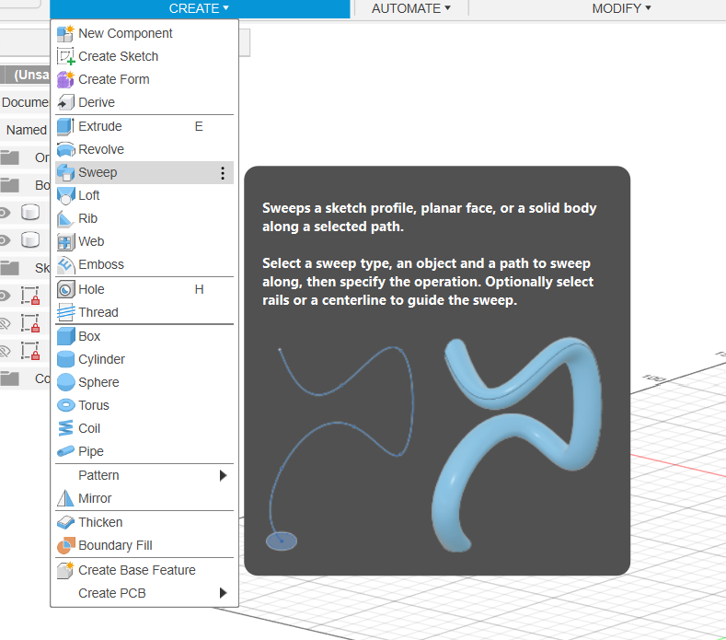
Task: Select the Sweep tool icon
Action: (65, 172)
